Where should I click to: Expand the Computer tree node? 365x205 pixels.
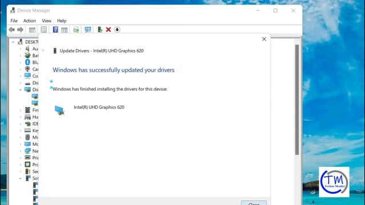coord(21,76)
